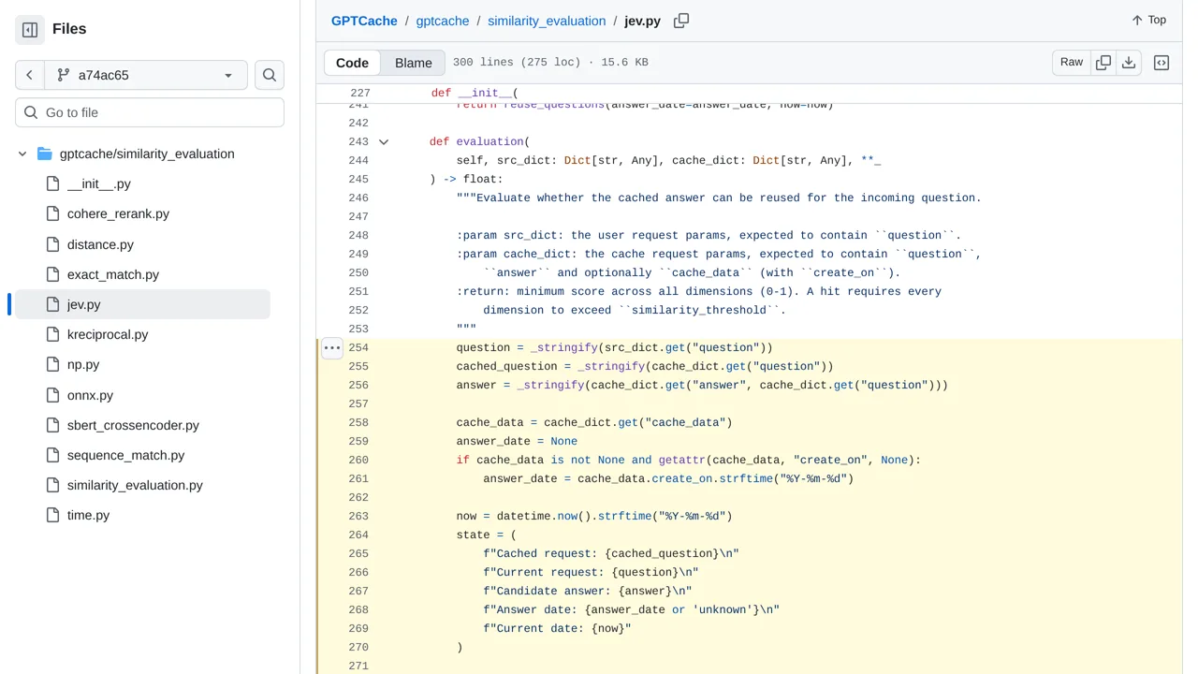Image resolution: width=1198 pixels, height=674 pixels.
Task: Open np.py in the file tree
Action: click(x=83, y=364)
